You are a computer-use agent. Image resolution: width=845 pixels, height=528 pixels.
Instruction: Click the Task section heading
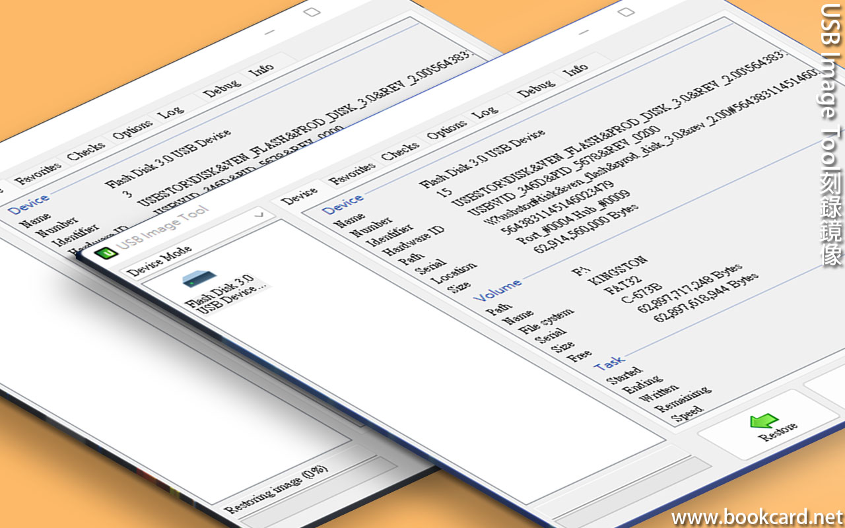point(609,363)
